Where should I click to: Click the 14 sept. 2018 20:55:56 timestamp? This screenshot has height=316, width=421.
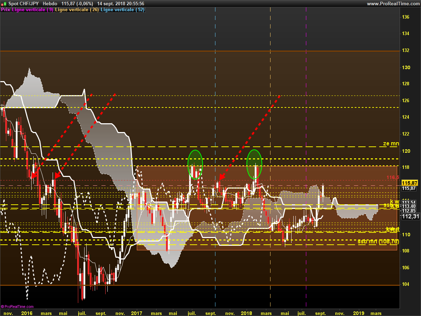121,4
